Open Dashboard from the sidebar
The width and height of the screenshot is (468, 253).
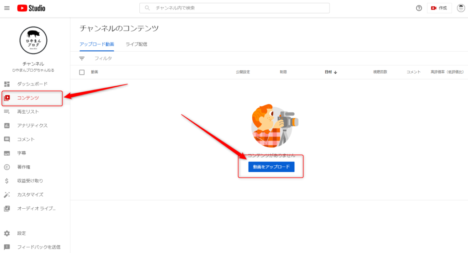click(32, 84)
